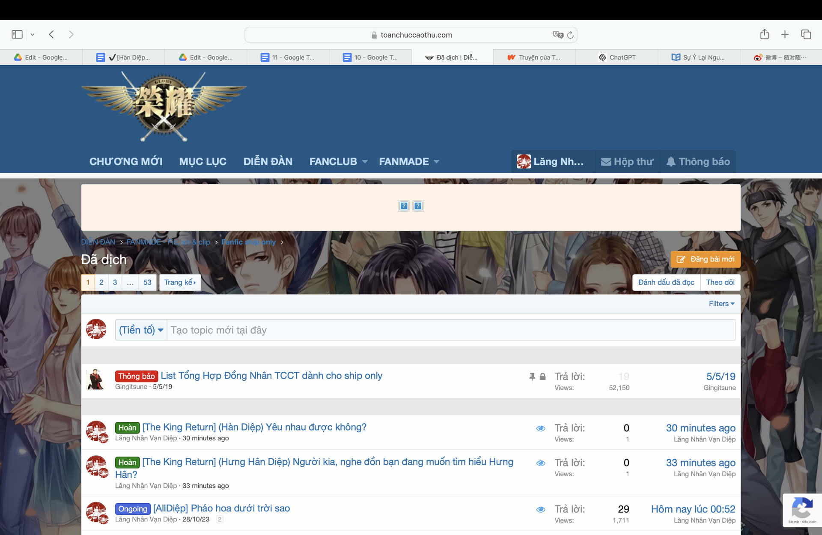Click the sticky pin icon

coord(532,377)
